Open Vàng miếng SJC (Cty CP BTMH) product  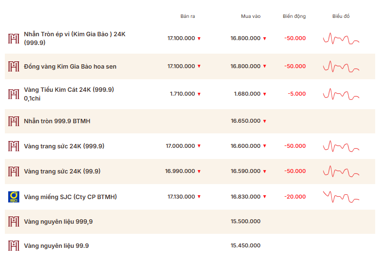pos(70,197)
